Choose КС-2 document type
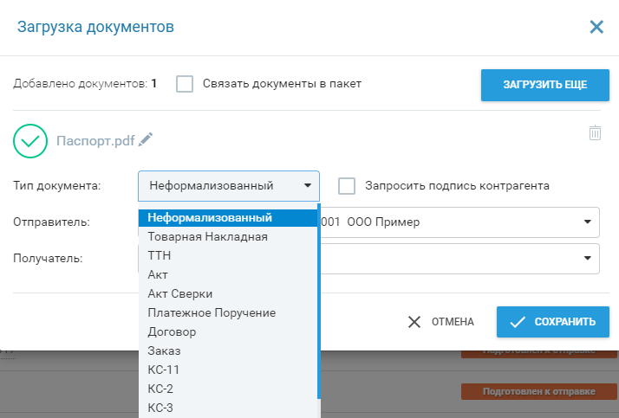 161,389
